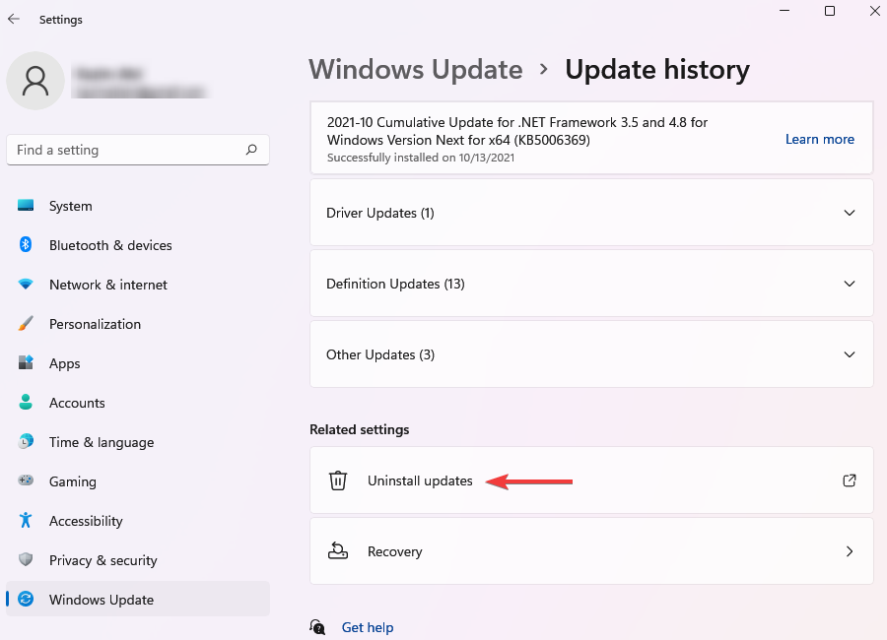Click the Time & language globe icon
The height and width of the screenshot is (640, 887).
point(26,441)
